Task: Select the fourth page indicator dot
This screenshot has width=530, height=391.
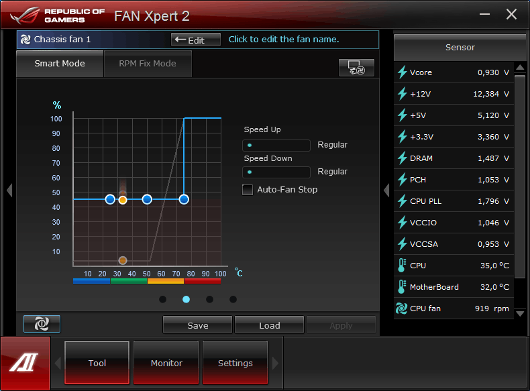Action: (x=233, y=299)
